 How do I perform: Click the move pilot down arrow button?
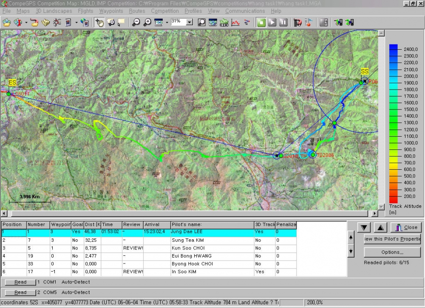(x=364, y=228)
